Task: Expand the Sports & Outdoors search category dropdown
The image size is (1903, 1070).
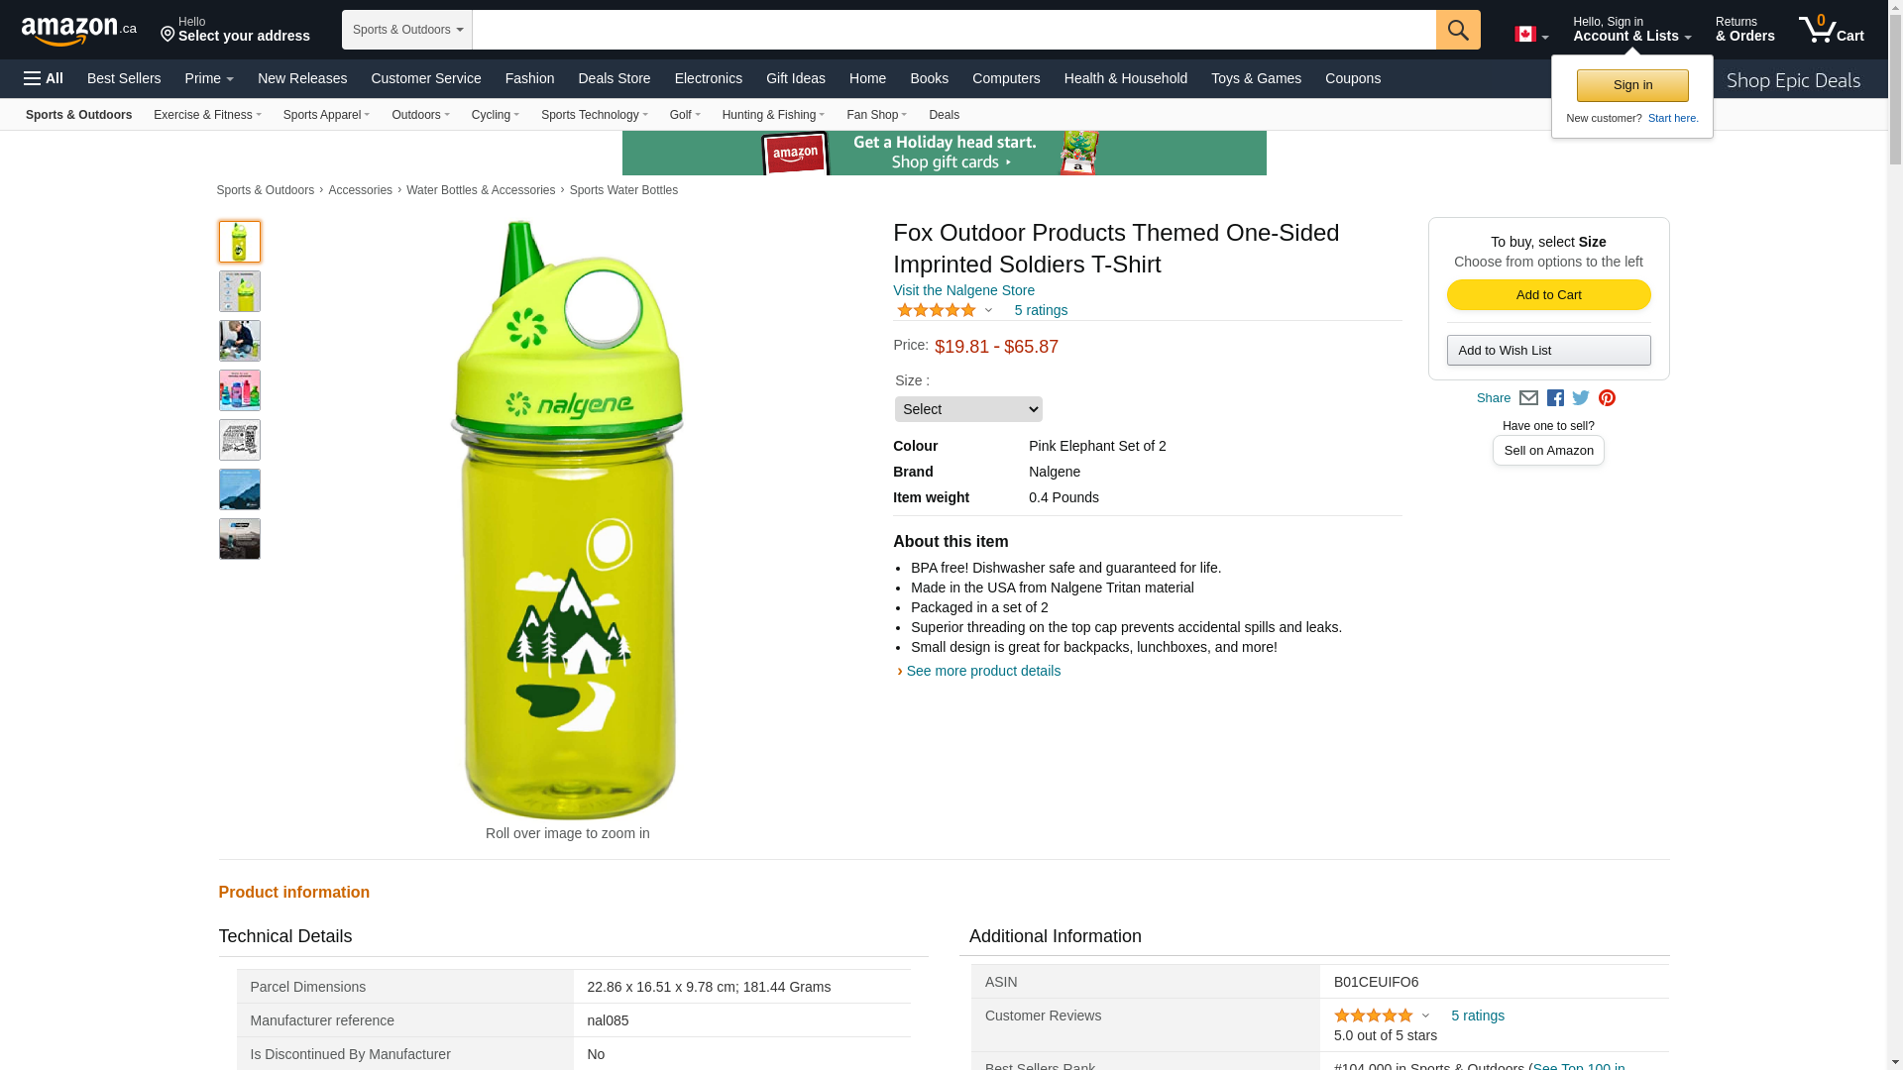Action: 406,30
